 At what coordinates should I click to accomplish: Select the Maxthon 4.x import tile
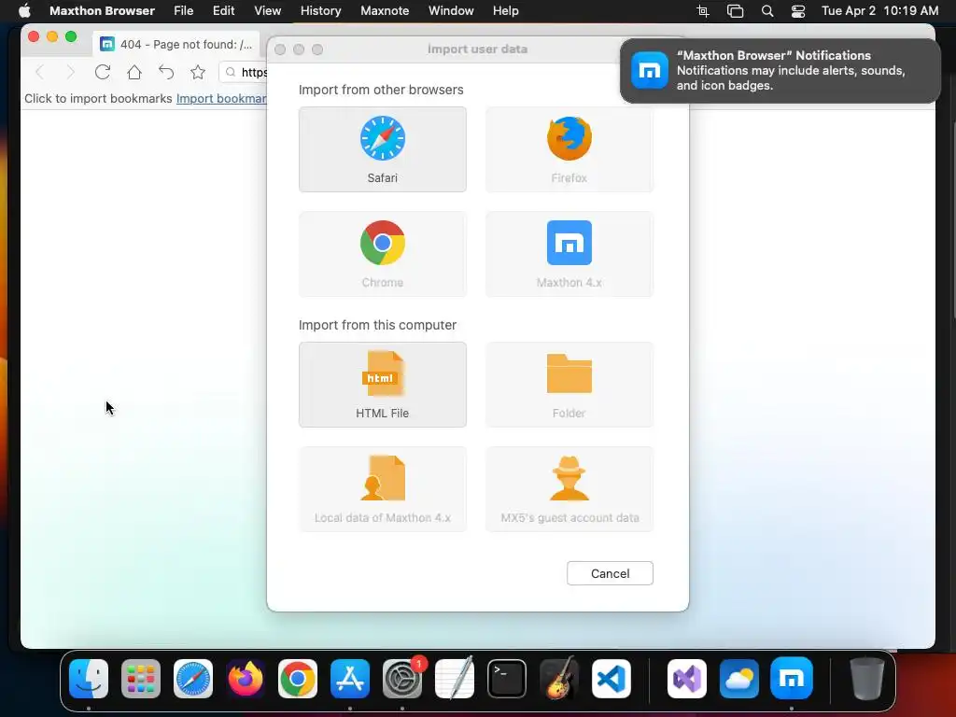pyautogui.click(x=569, y=254)
